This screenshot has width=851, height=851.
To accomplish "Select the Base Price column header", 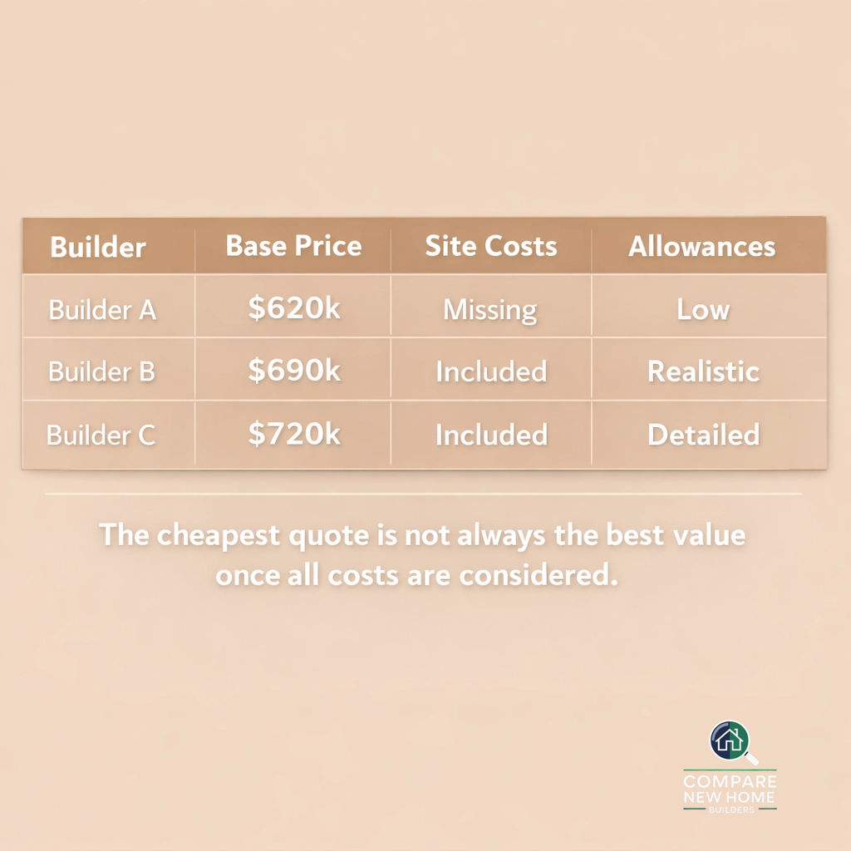I will tap(293, 246).
